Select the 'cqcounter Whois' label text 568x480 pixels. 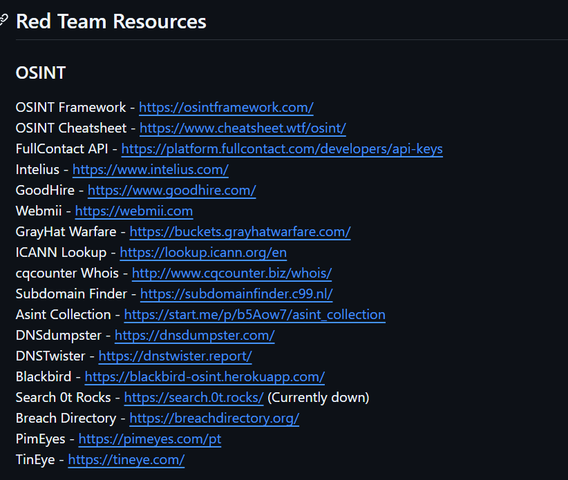click(x=67, y=273)
